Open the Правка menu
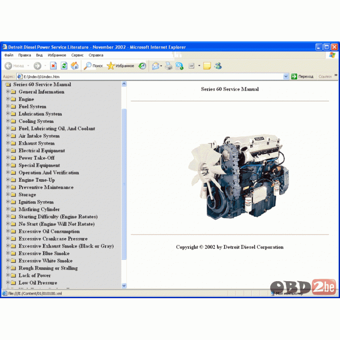The image size is (340, 340). [24, 55]
